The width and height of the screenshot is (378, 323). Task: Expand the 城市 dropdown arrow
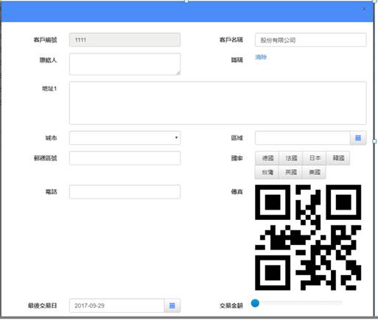[x=176, y=138]
